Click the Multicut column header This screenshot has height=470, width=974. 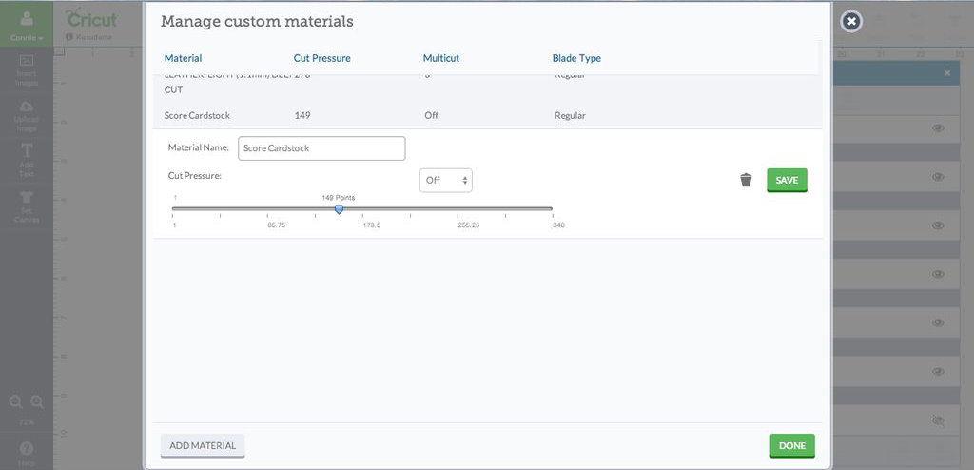tap(441, 58)
